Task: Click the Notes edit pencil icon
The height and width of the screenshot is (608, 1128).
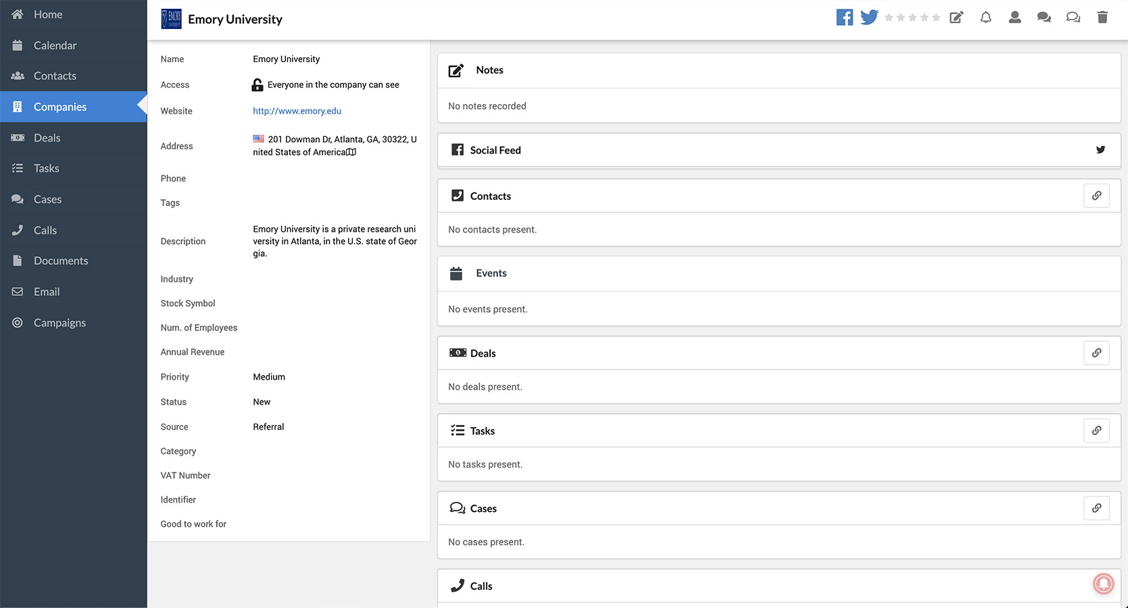Action: 456,70
